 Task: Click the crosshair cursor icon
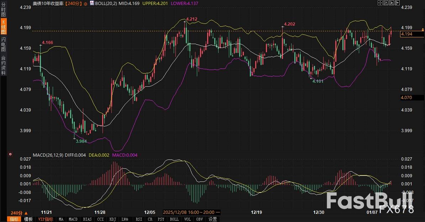[x=379, y=3]
